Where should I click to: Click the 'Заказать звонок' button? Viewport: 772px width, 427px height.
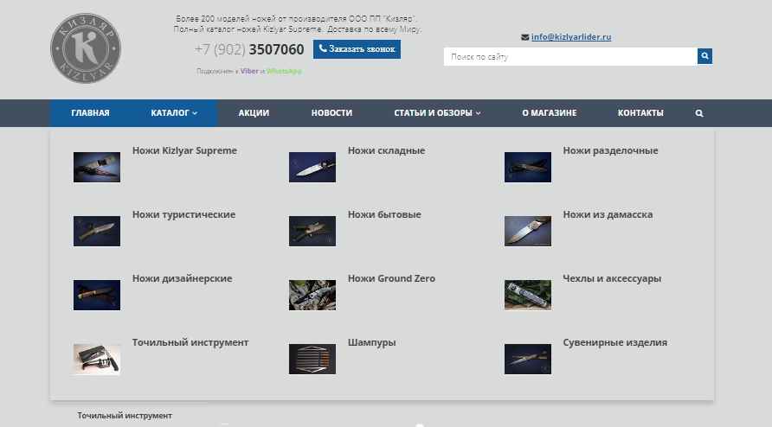[357, 49]
